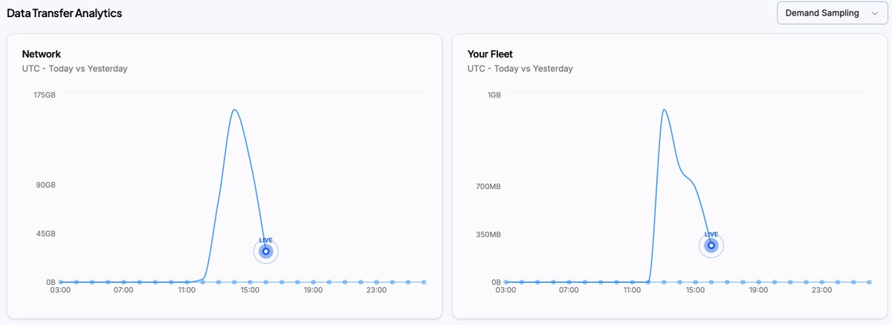This screenshot has width=892, height=325.
Task: Click the Your Fleet chart title
Action: (x=490, y=54)
